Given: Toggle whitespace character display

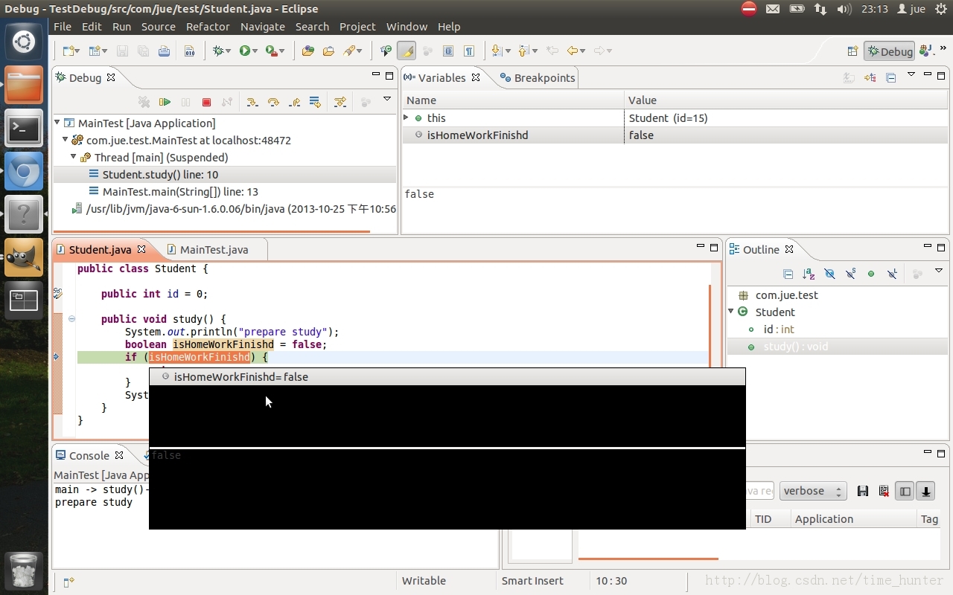Looking at the screenshot, I should [468, 51].
